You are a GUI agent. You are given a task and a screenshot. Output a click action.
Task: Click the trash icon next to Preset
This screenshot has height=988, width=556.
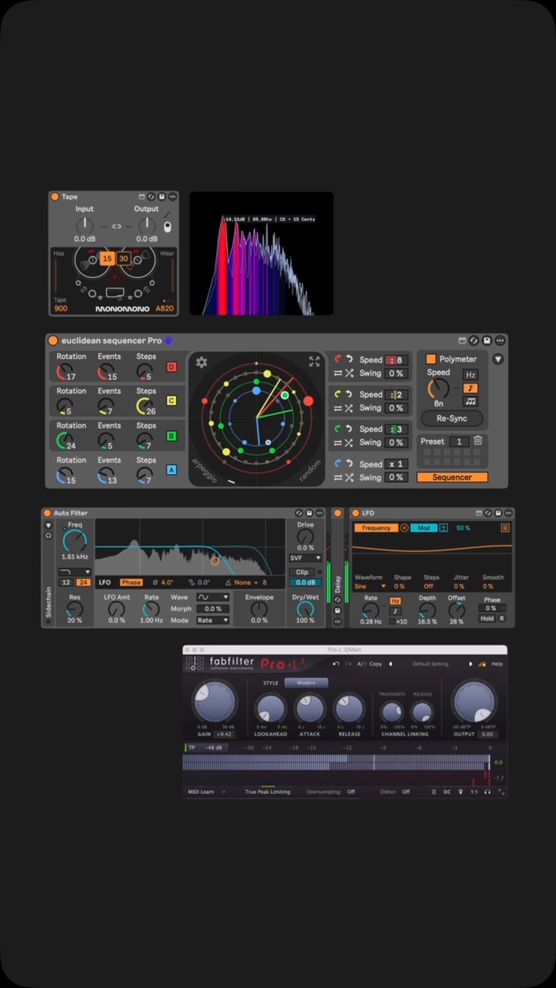click(478, 440)
